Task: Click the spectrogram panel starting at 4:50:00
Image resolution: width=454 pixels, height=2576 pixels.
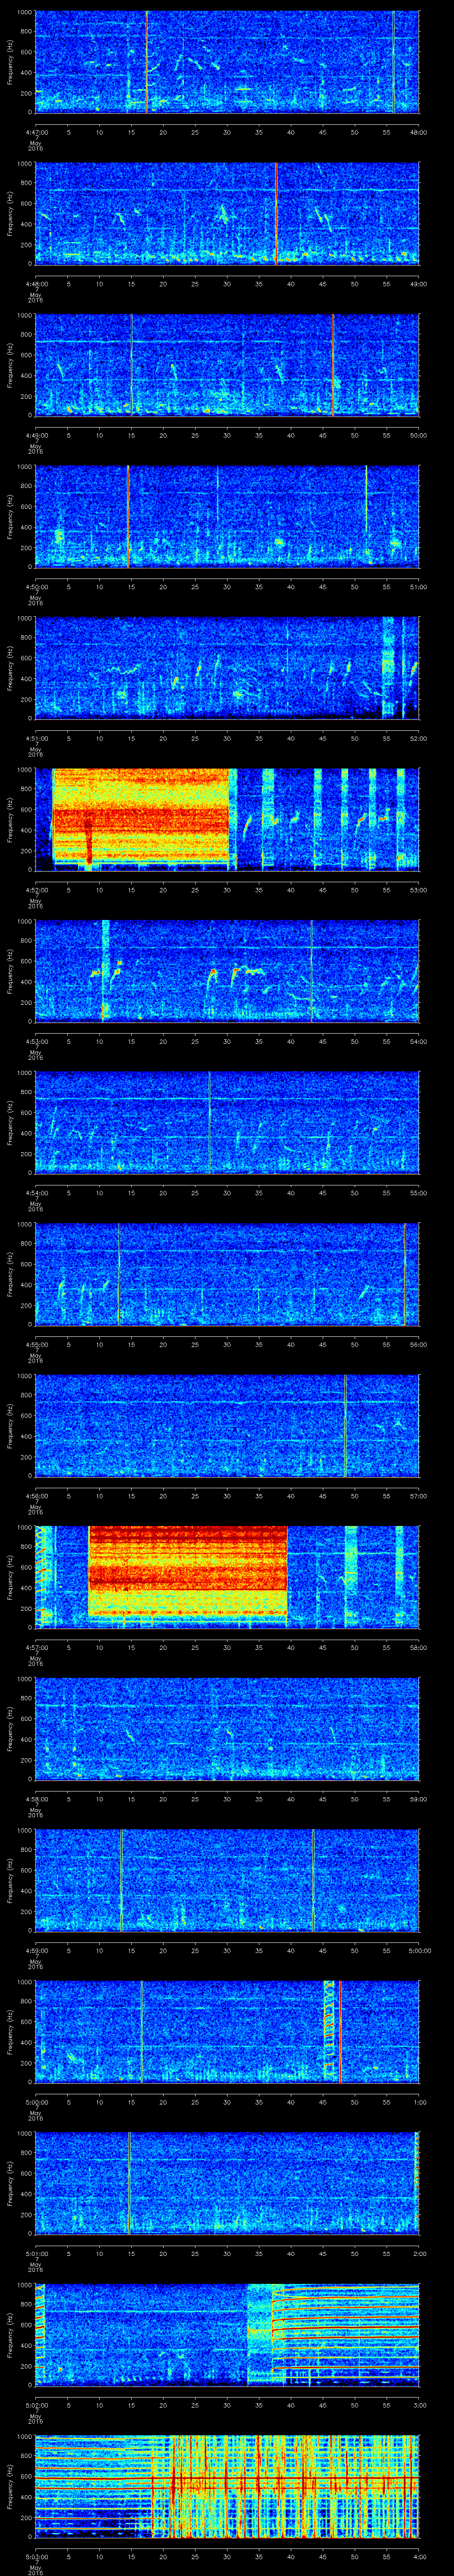Action: (x=227, y=517)
